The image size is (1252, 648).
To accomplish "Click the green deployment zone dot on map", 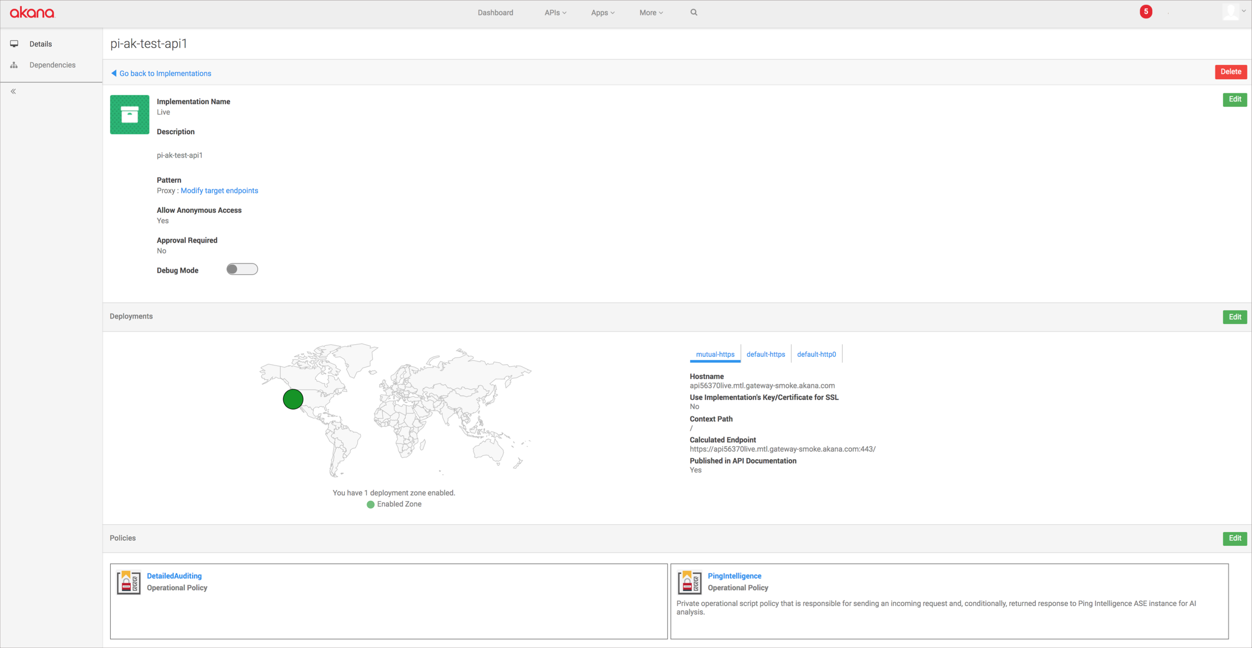I will tap(293, 399).
